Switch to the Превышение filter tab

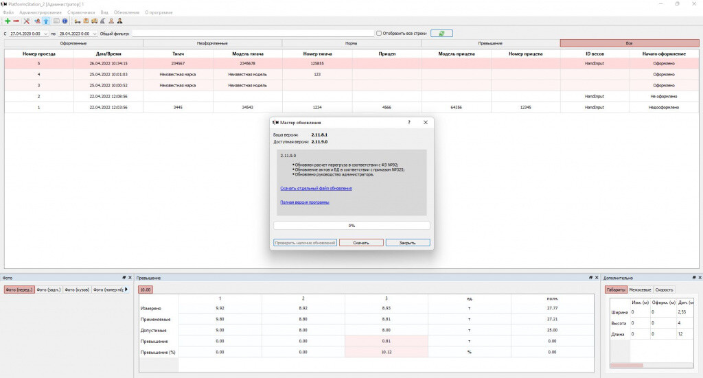point(489,43)
